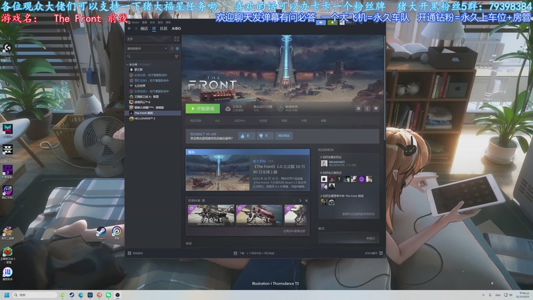Toggle the ready-to-play filter icon
533x300 pixels.
[177, 49]
